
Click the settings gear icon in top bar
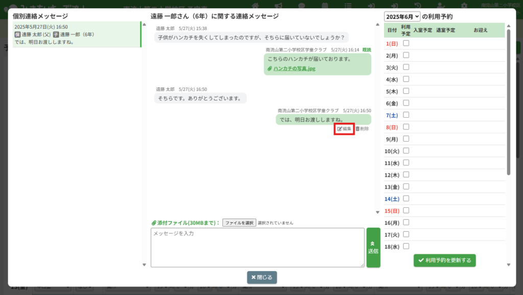[x=464, y=6]
